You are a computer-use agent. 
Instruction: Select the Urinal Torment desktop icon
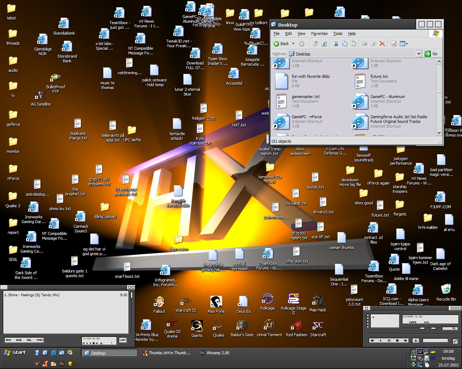[269, 329]
